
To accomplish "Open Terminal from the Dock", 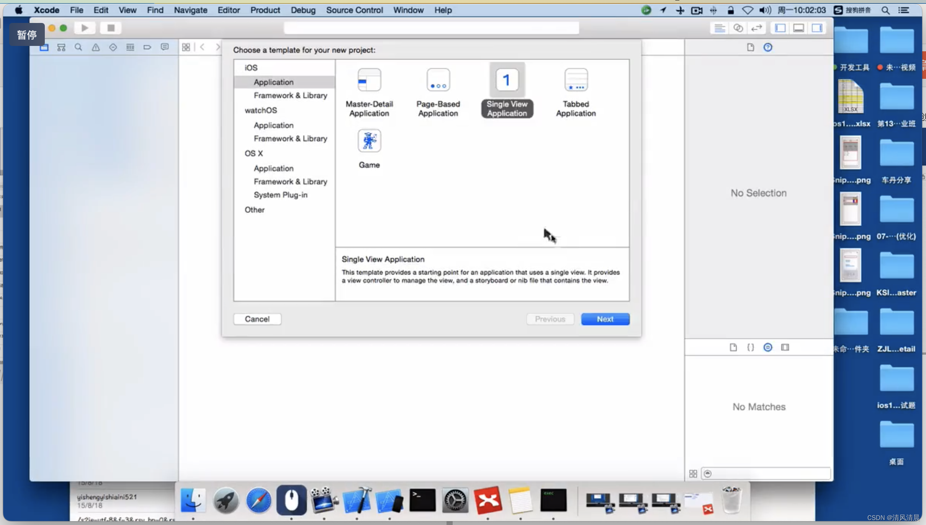I will (422, 500).
